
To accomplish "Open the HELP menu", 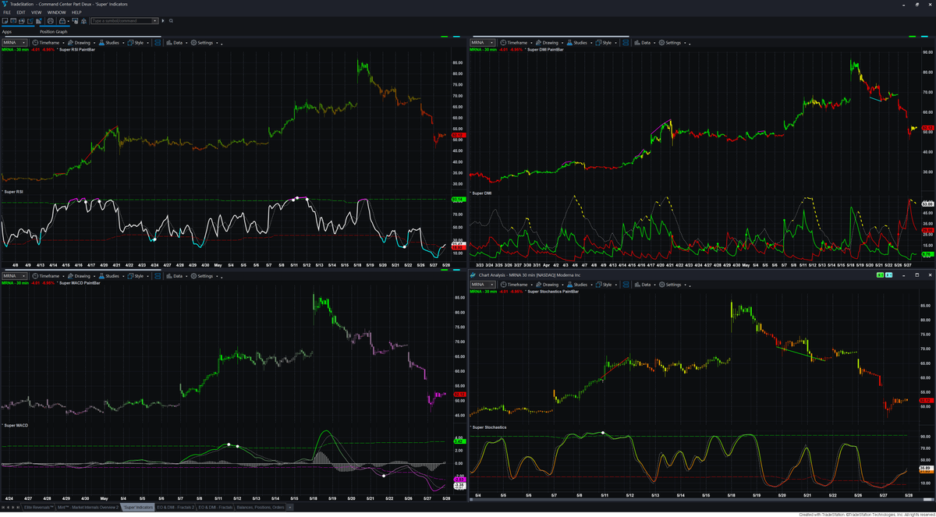I will tap(76, 12).
